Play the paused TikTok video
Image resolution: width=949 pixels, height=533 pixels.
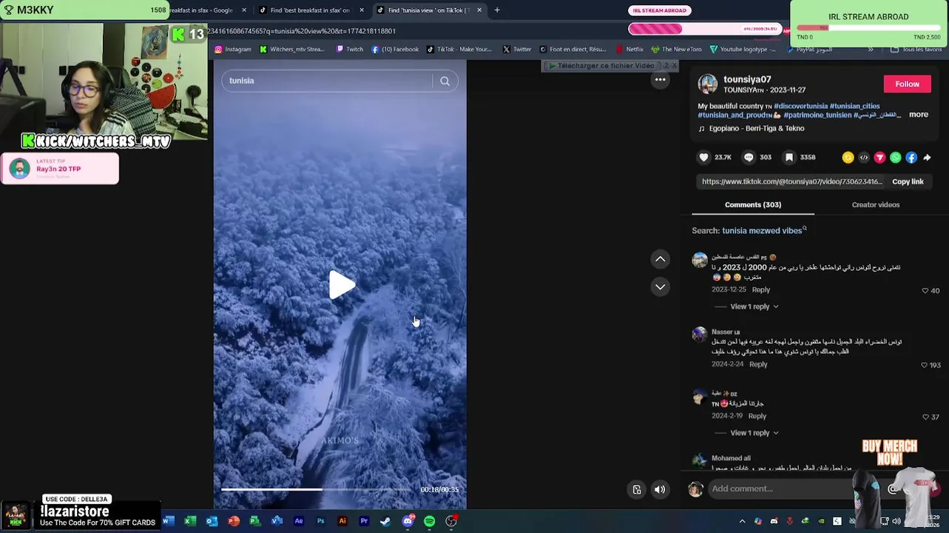341,285
